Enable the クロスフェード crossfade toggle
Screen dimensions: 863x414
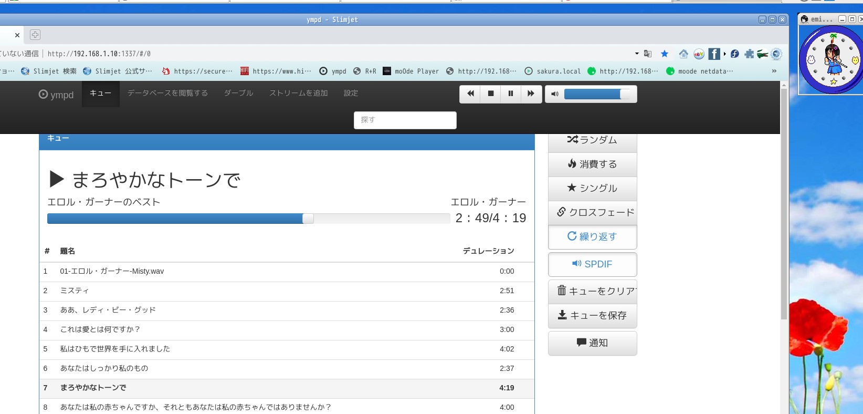(592, 213)
